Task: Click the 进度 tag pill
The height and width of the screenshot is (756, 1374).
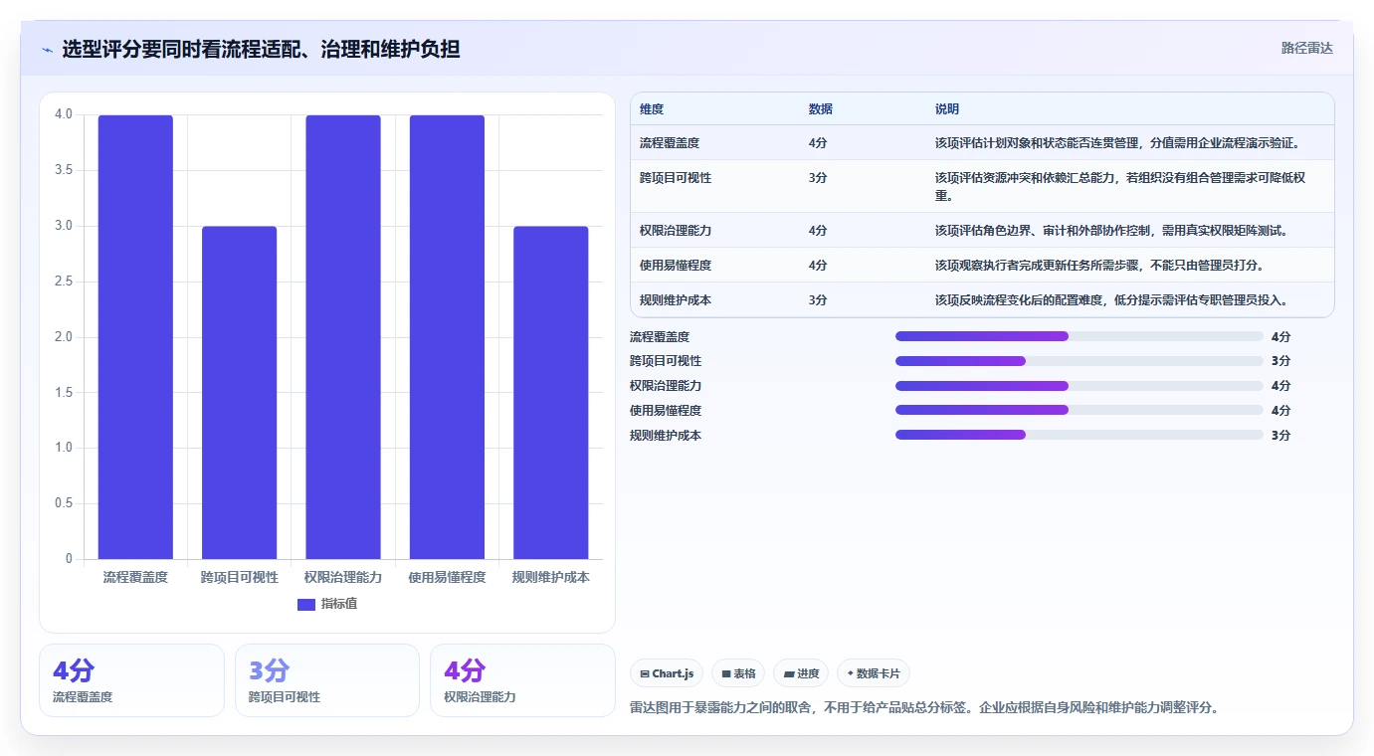Action: click(x=801, y=673)
